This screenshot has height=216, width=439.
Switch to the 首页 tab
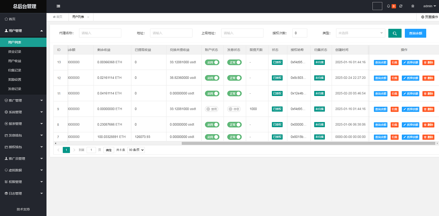pos(58,17)
